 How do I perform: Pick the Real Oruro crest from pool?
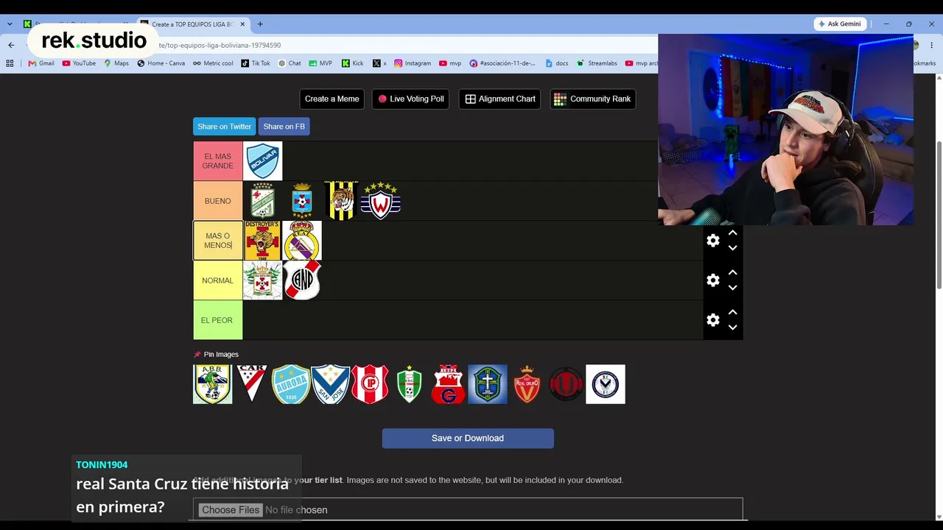tap(527, 384)
